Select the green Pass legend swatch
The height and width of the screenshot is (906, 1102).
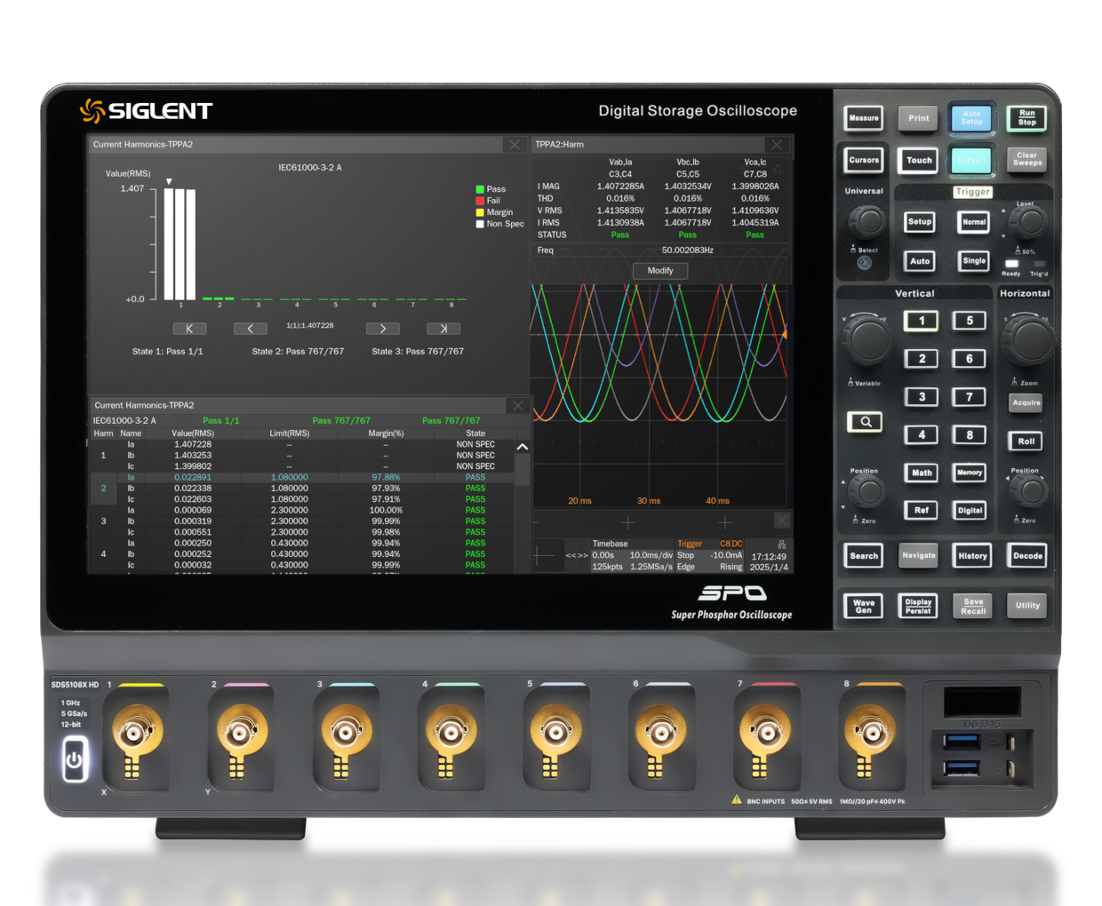pos(480,189)
